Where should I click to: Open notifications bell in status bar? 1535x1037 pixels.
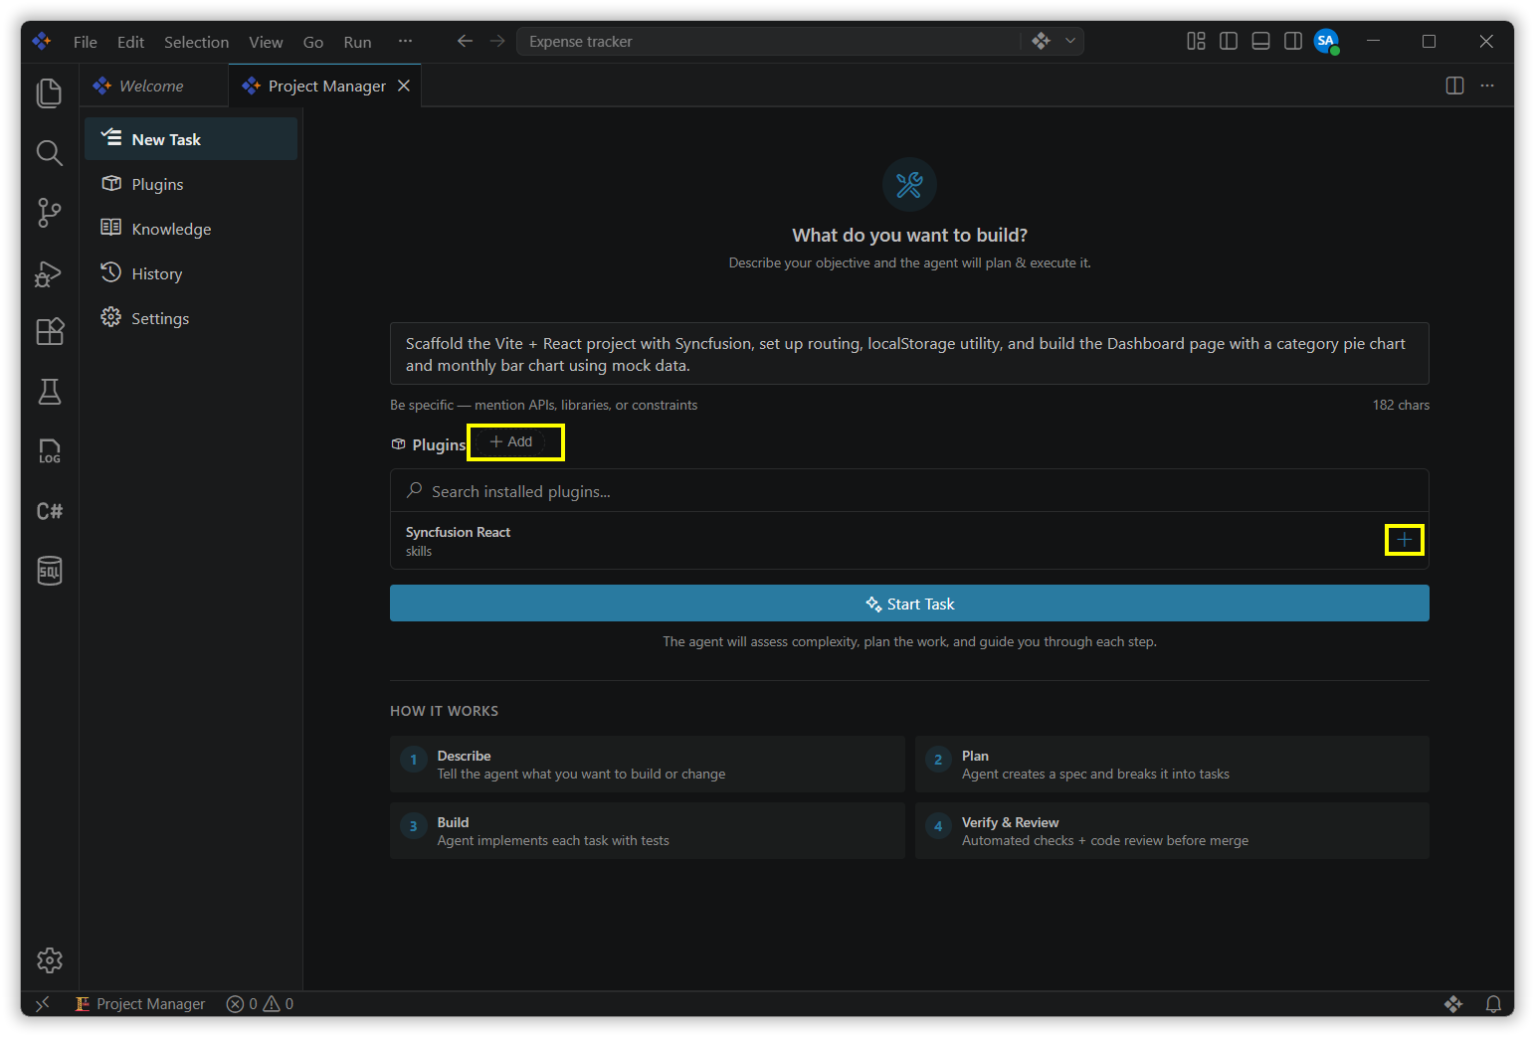(x=1493, y=1004)
